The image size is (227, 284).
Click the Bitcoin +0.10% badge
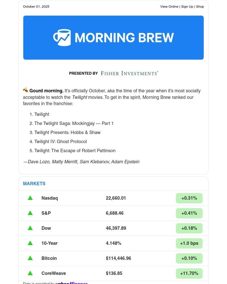coord(189,258)
